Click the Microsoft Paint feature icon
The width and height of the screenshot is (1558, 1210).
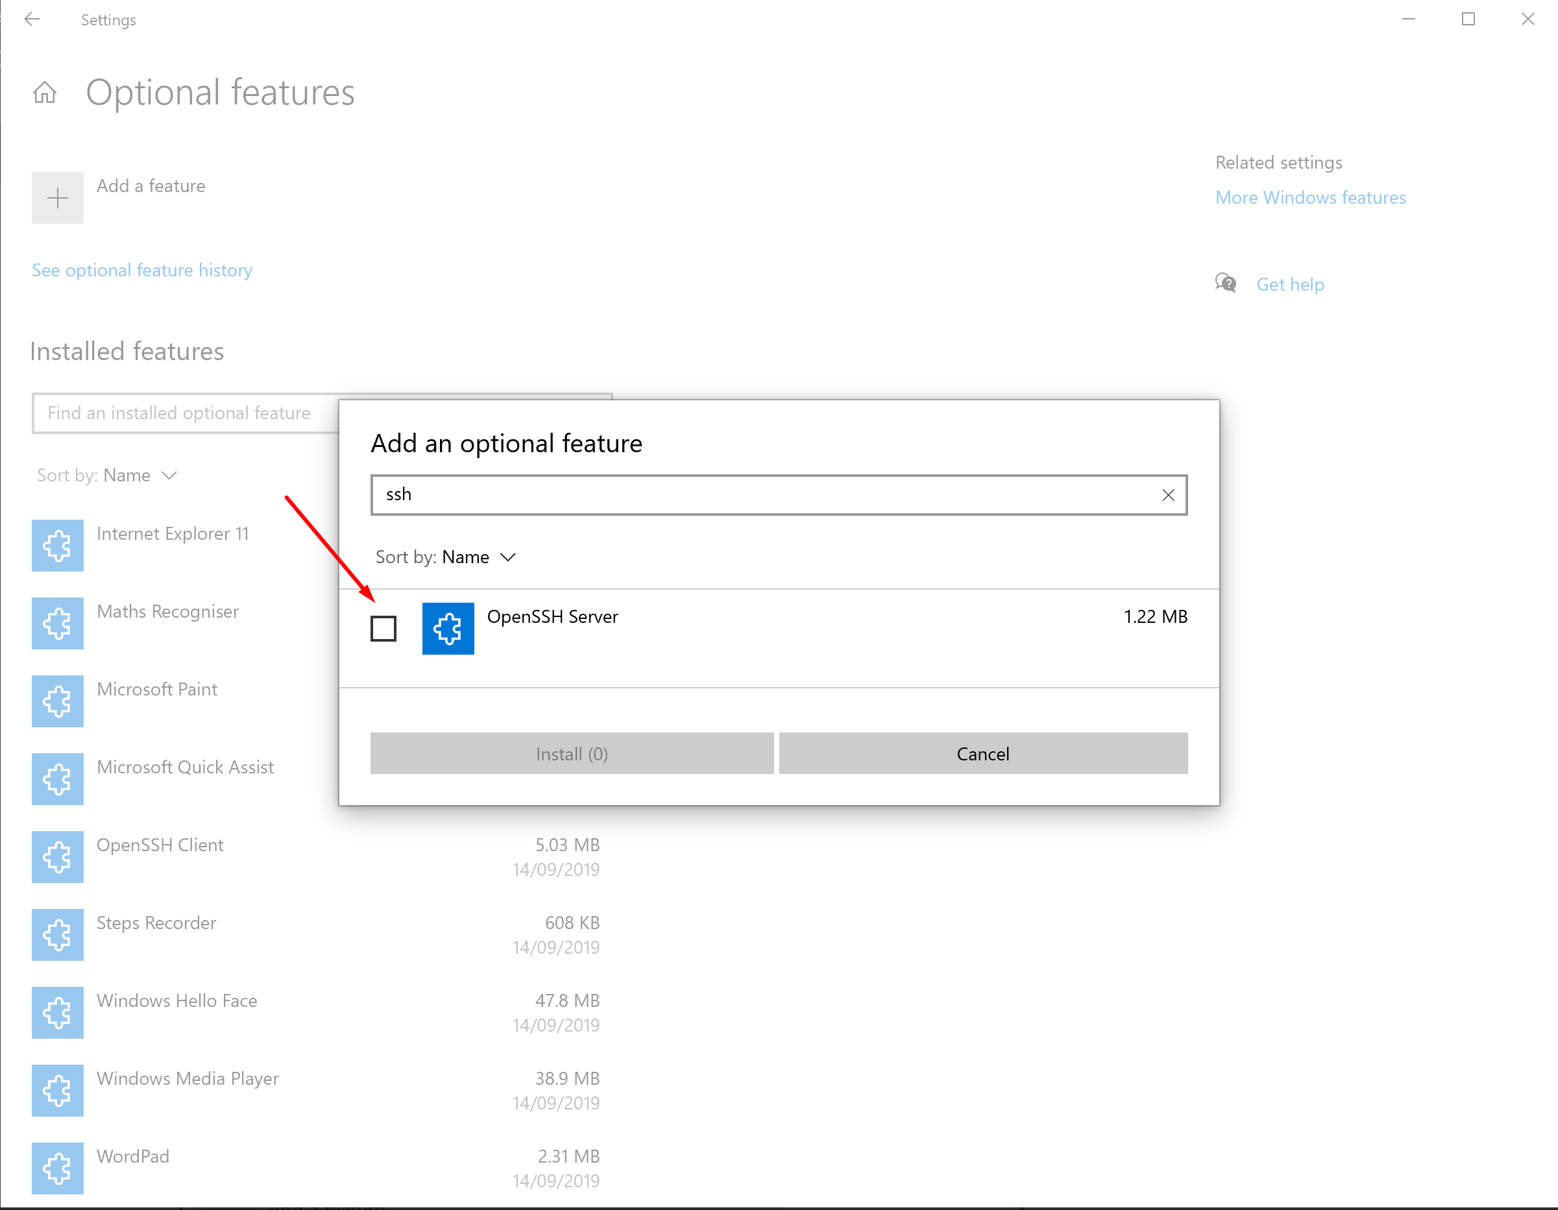point(57,701)
